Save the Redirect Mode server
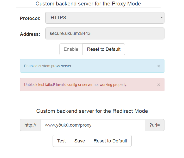 pyautogui.click(x=80, y=141)
